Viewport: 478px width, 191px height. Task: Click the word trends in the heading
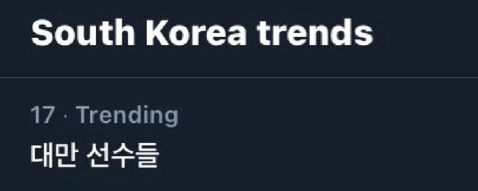coord(315,33)
